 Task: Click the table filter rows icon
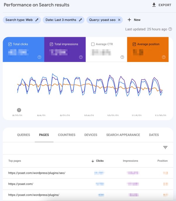click(165, 147)
